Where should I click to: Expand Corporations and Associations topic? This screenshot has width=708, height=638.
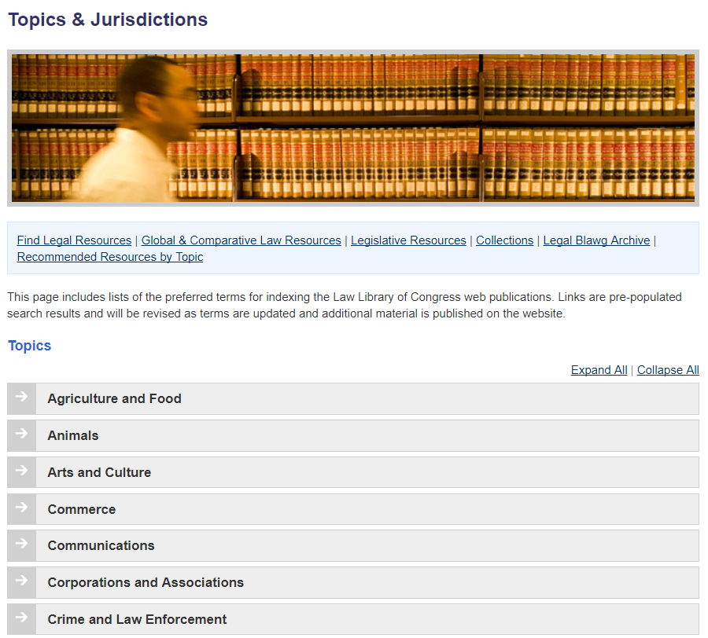point(353,583)
